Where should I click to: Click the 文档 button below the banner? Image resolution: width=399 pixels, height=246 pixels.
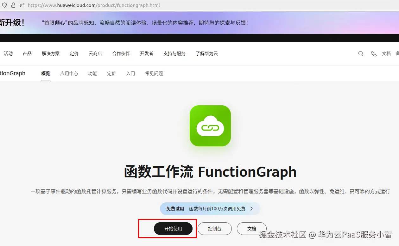tap(252, 229)
